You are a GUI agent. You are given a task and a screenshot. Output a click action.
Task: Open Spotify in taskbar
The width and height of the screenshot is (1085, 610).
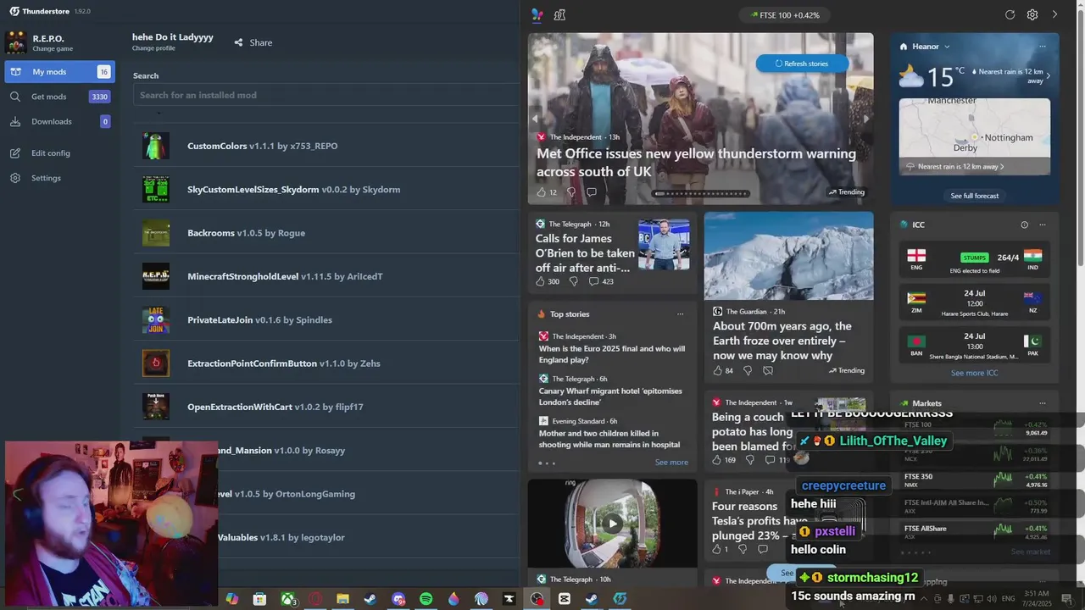pos(426,599)
